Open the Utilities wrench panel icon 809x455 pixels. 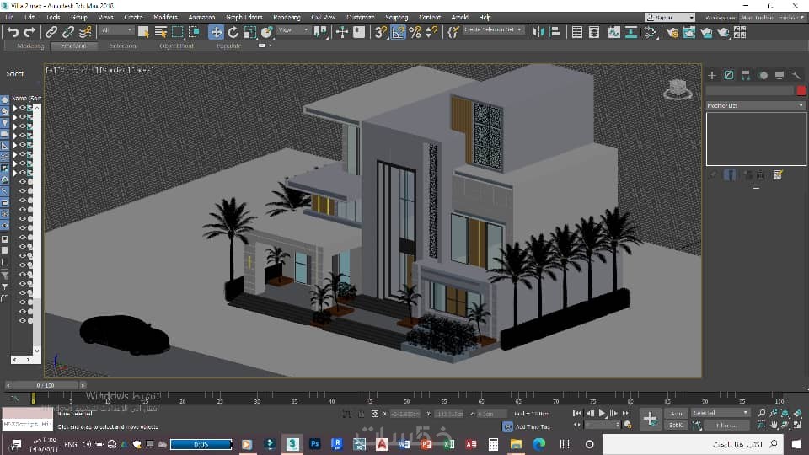pyautogui.click(x=796, y=75)
